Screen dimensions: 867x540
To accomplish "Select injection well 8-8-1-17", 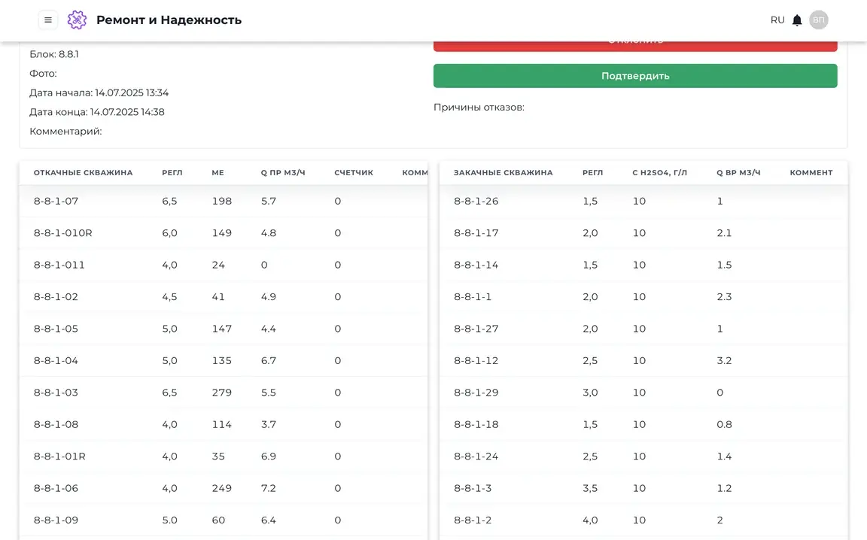I will click(x=643, y=233).
